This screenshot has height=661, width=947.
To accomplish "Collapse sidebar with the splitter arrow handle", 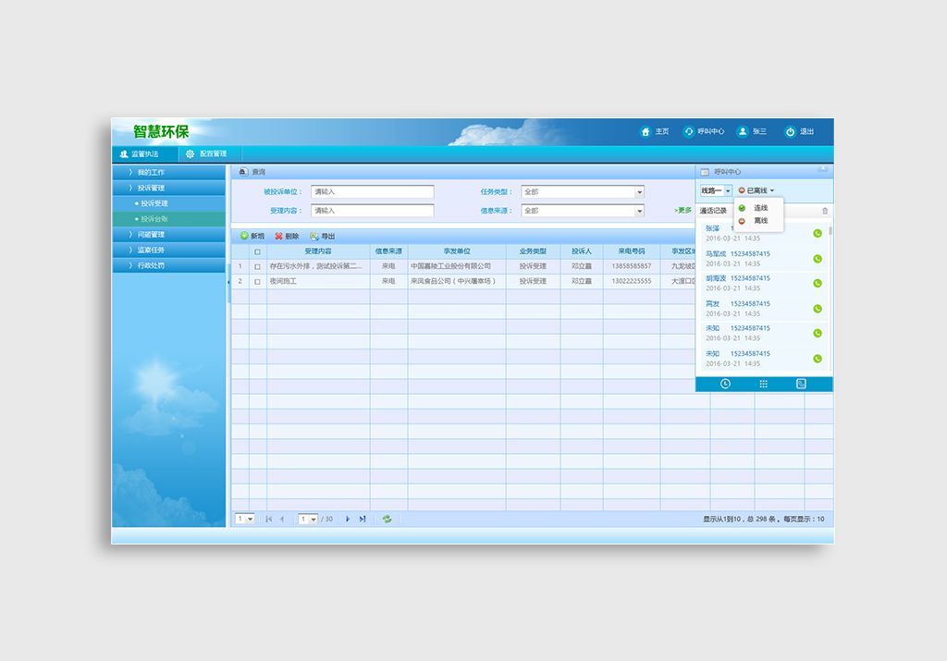I will point(228,282).
